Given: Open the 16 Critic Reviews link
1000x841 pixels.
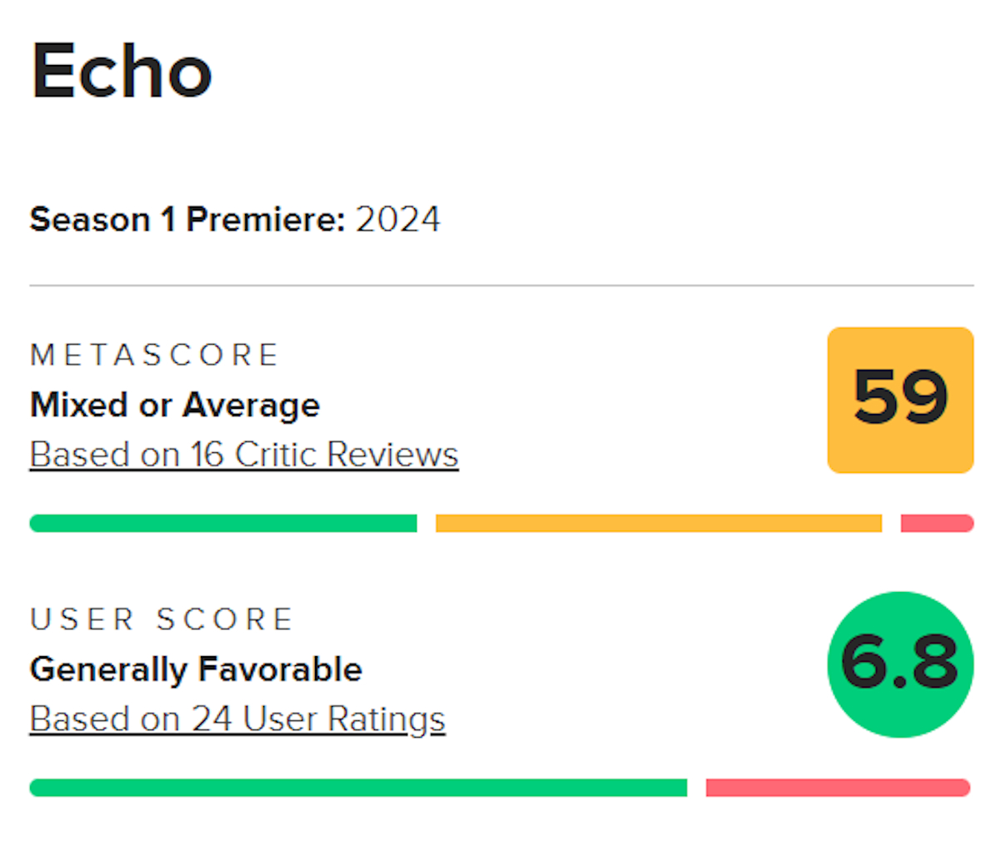Looking at the screenshot, I should click(x=242, y=454).
